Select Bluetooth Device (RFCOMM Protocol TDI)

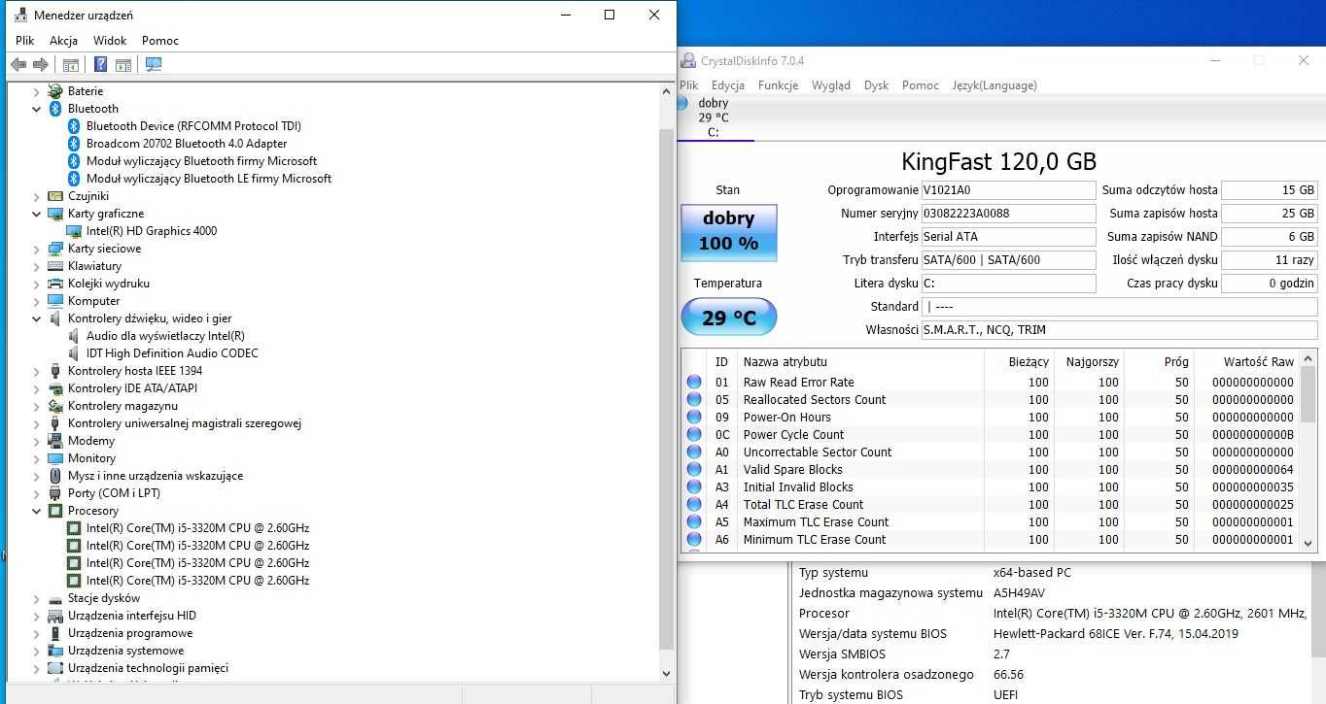click(x=193, y=126)
